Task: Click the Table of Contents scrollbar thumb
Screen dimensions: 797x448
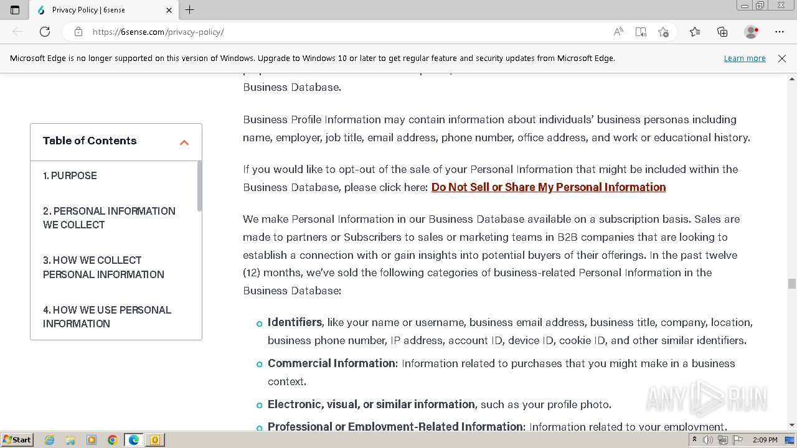Action: coord(199,185)
